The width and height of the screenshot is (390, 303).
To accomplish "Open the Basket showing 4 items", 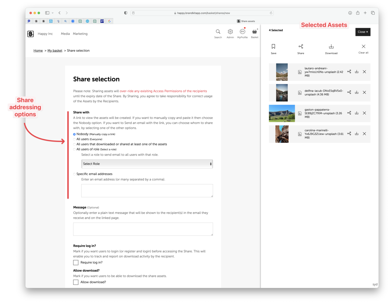I will point(254,32).
